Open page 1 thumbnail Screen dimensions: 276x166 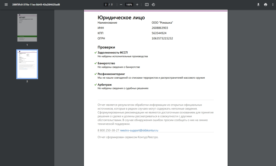(27, 28)
